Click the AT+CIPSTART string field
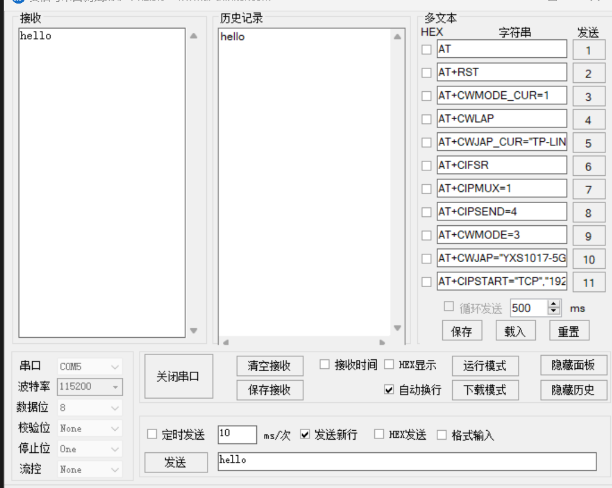Screen dimensions: 612x488 [x=502, y=281]
